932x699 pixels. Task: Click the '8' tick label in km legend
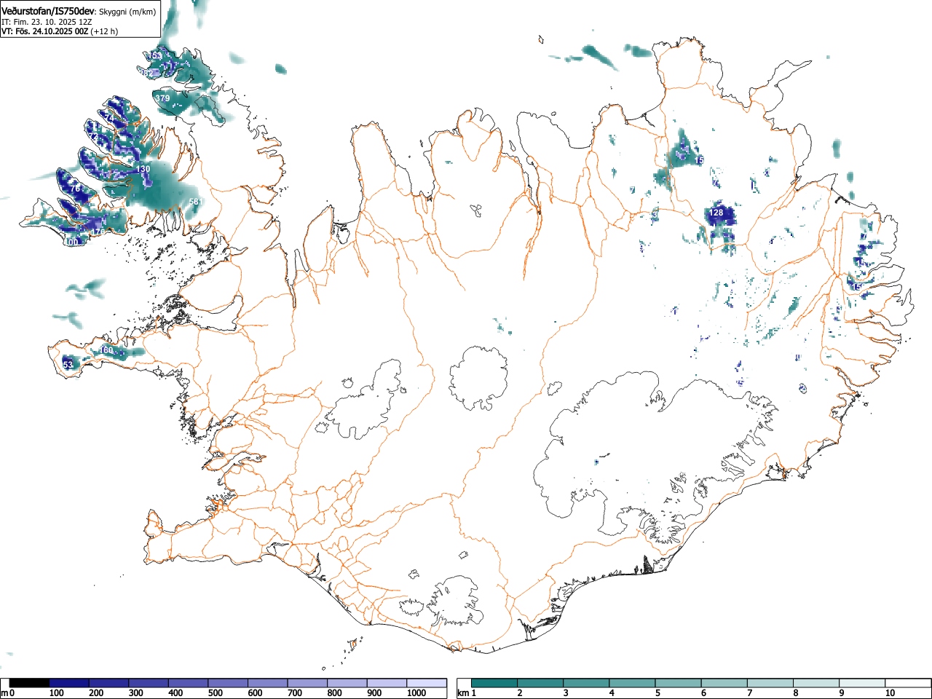(x=795, y=693)
